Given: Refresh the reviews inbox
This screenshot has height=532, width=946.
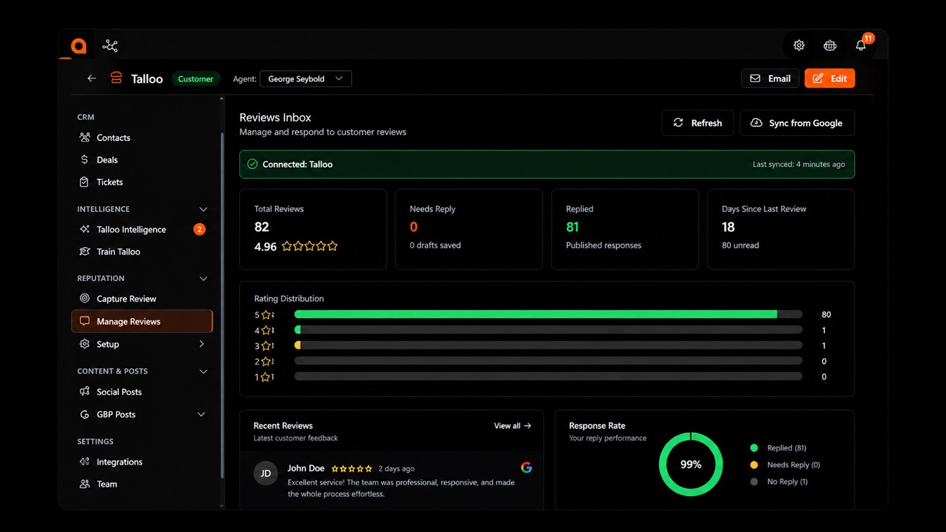Looking at the screenshot, I should click(x=697, y=123).
